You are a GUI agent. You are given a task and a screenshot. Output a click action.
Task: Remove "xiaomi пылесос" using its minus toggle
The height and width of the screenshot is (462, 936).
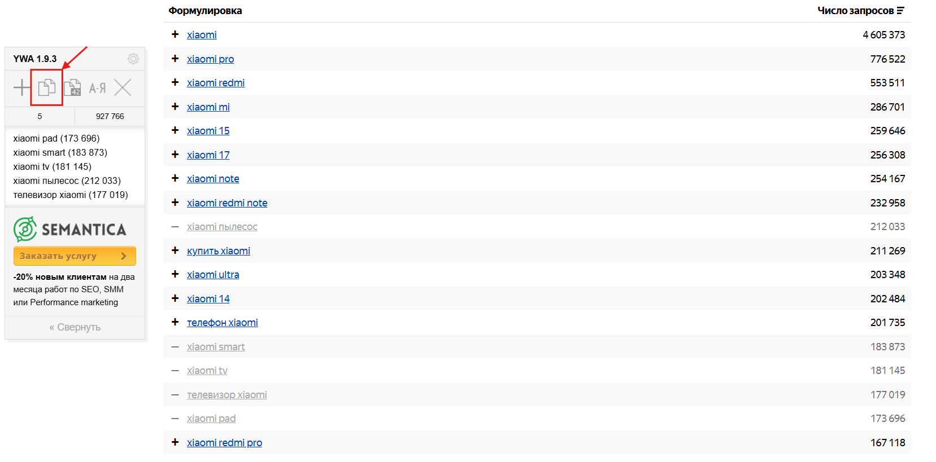pos(175,227)
